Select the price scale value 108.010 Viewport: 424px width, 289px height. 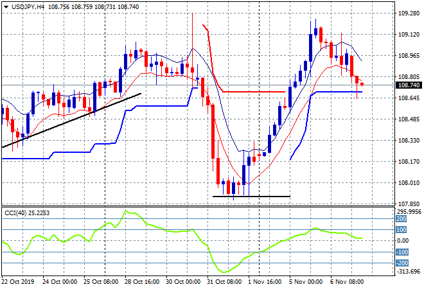click(409, 183)
